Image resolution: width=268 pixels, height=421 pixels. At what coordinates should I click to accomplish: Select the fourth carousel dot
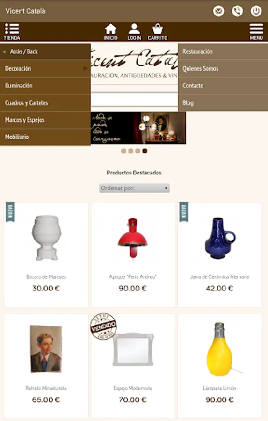point(145,151)
